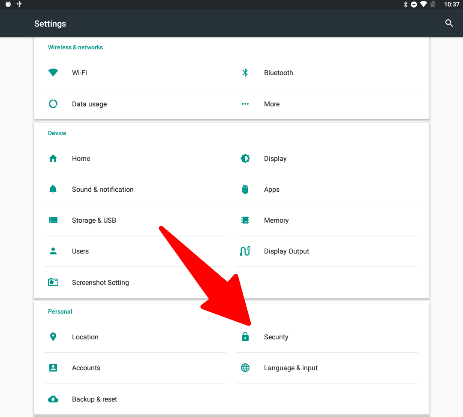The width and height of the screenshot is (463, 417).
Task: View Memory settings
Action: coord(328,220)
